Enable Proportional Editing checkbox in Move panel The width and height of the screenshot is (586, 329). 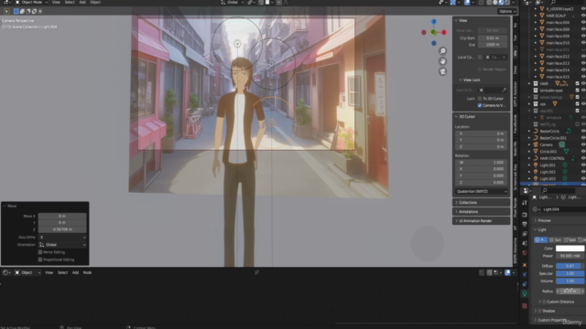coord(40,260)
